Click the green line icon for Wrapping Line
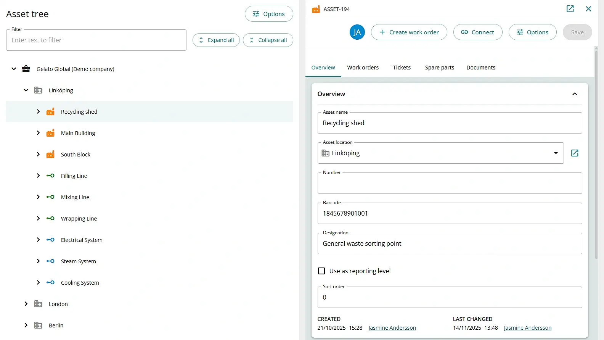The image size is (604, 340). click(x=50, y=219)
